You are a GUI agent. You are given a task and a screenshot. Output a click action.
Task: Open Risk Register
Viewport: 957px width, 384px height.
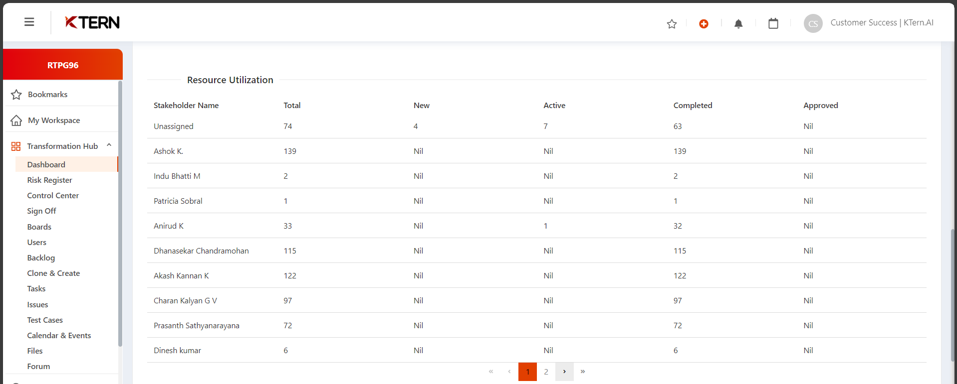[49, 180]
